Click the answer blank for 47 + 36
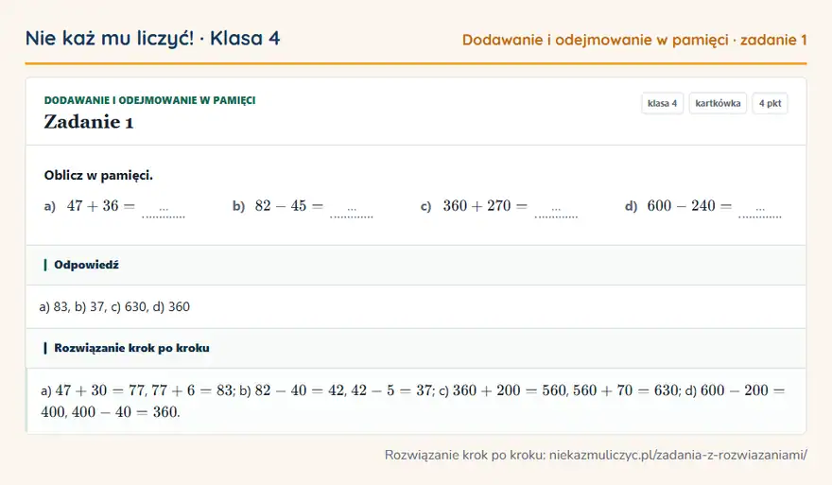Viewport: 832px width, 485px height. point(164,210)
